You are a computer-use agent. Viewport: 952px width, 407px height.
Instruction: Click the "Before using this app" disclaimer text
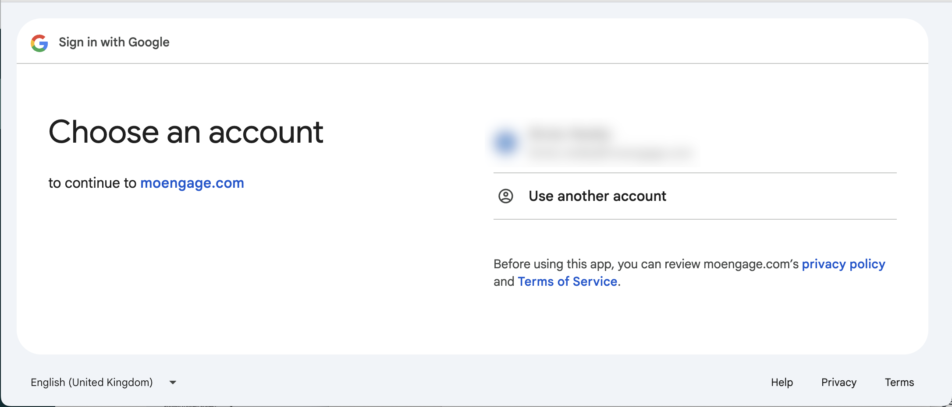pyautogui.click(x=554, y=264)
